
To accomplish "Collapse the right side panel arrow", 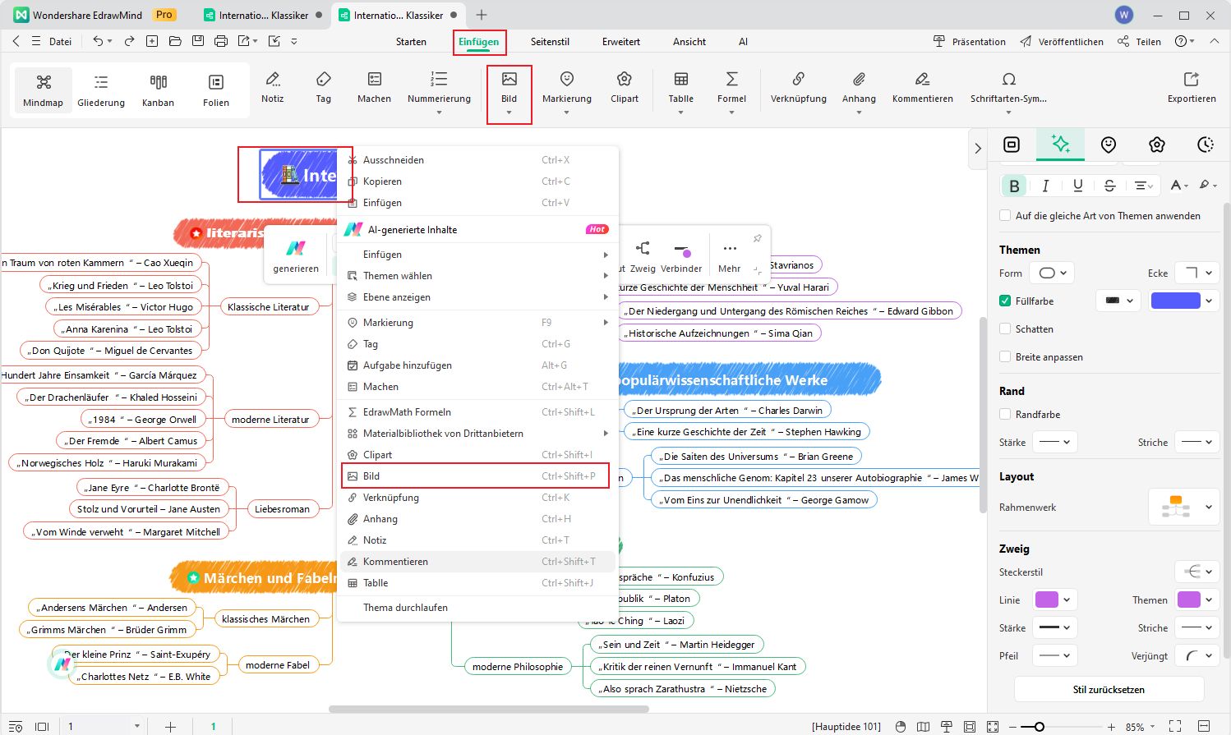I will [x=978, y=149].
